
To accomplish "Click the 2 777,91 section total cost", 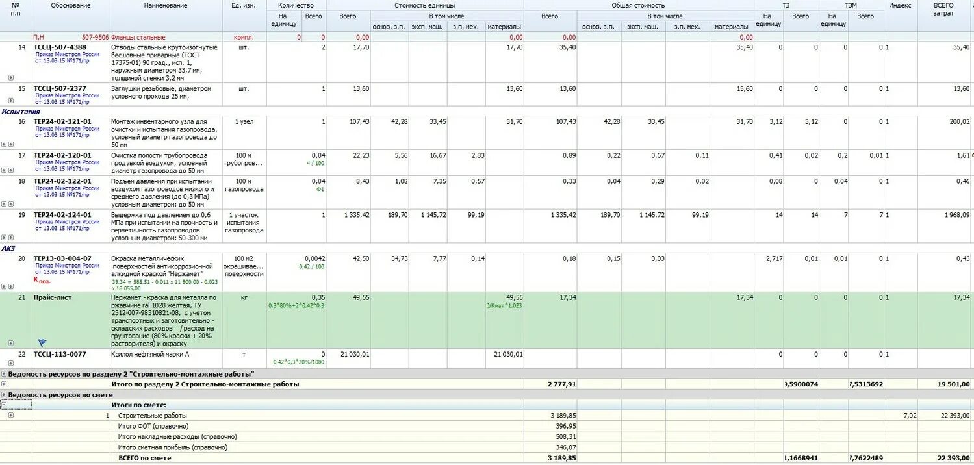I will point(562,384).
